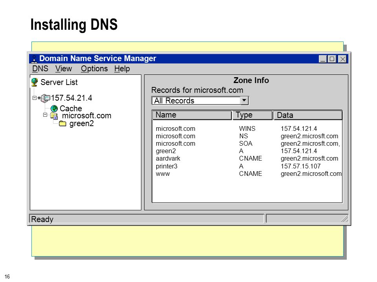This screenshot has height=282, width=377.
Task: Open the DNS menu
Action: (x=40, y=69)
